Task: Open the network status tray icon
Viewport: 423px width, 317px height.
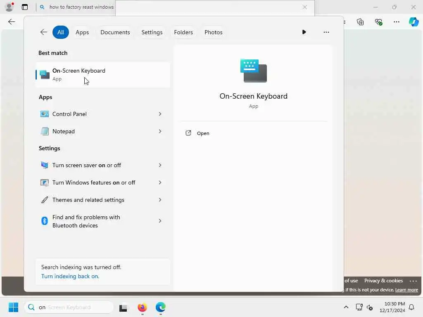Action: coord(359,307)
